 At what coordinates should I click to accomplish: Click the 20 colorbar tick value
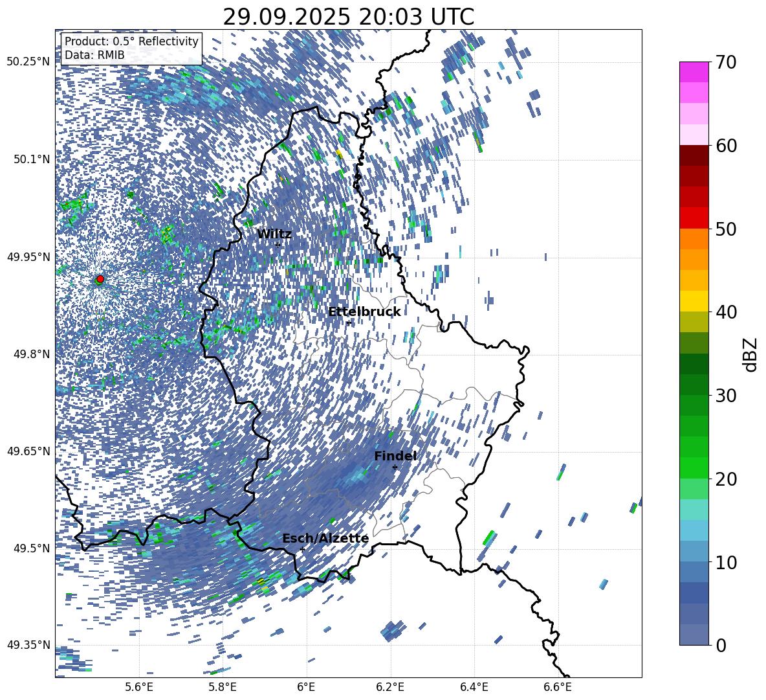coord(725,479)
